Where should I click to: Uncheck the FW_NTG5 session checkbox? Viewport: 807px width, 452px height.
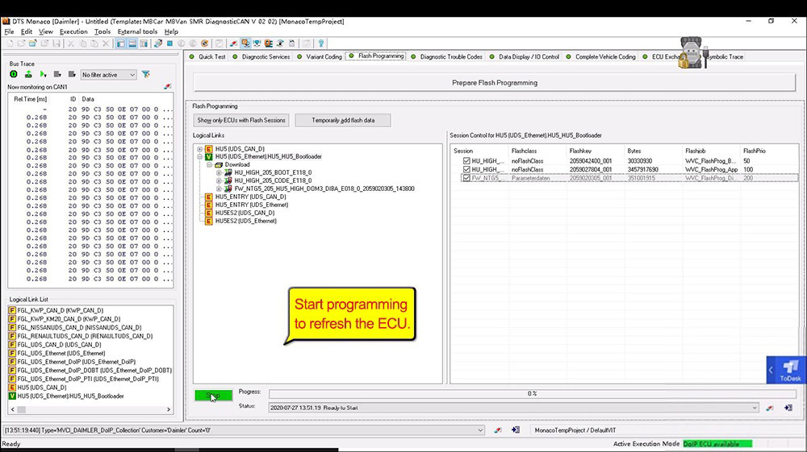[x=466, y=178]
